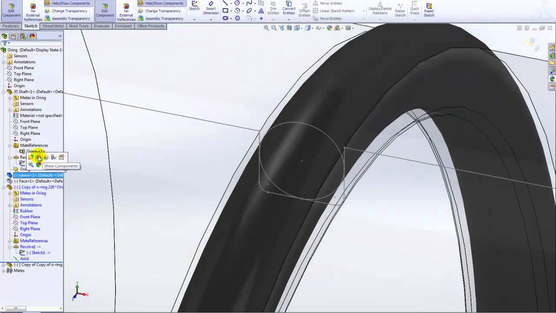This screenshot has width=556, height=313.
Task: Open DisplayManager tab icon
Action: [32, 36]
